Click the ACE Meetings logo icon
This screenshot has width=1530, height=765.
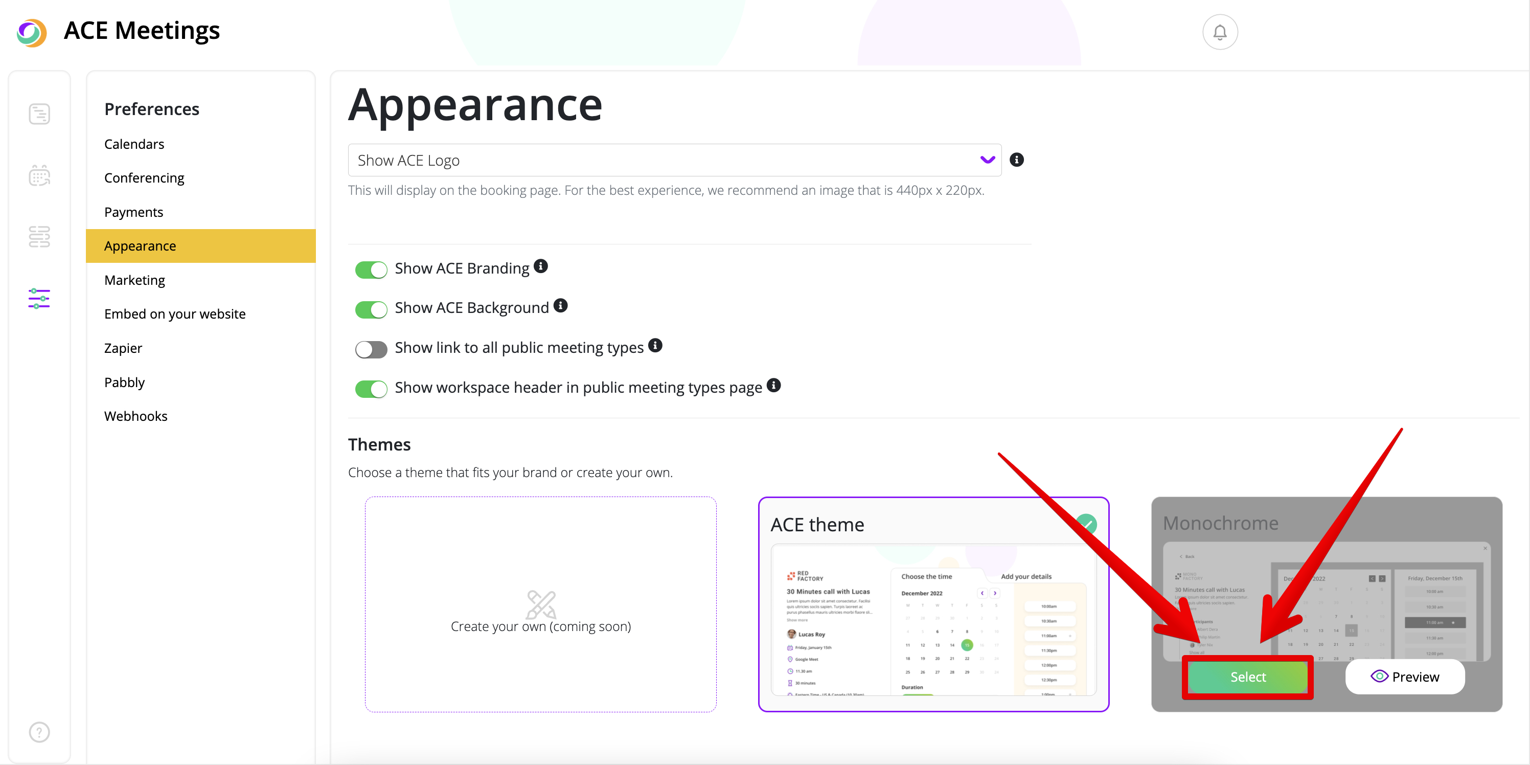point(32,32)
